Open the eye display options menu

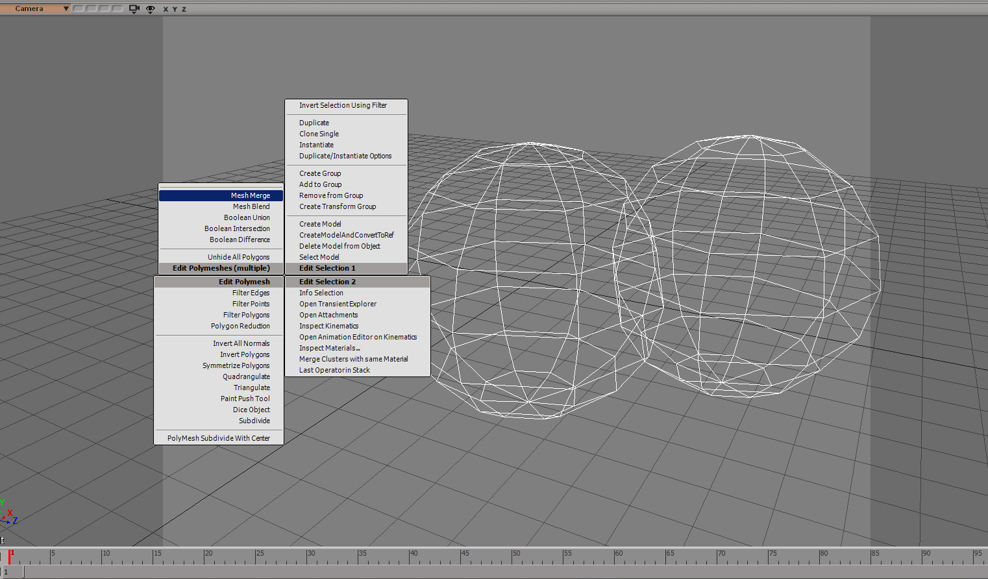point(151,9)
